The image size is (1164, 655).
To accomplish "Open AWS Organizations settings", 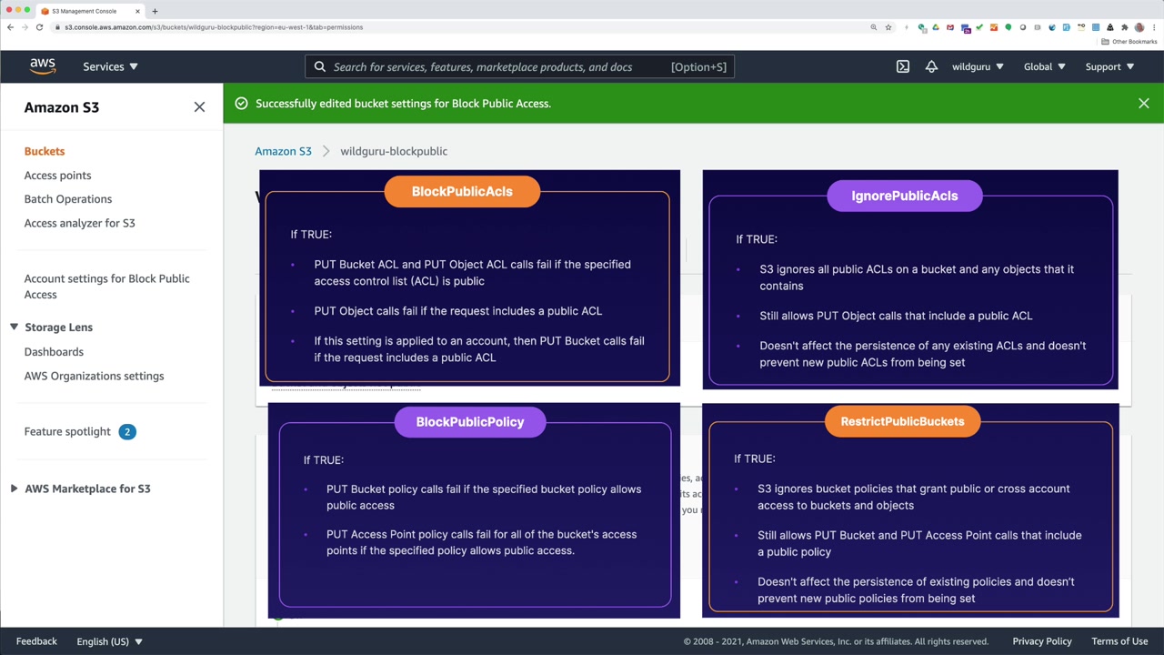I will [94, 376].
